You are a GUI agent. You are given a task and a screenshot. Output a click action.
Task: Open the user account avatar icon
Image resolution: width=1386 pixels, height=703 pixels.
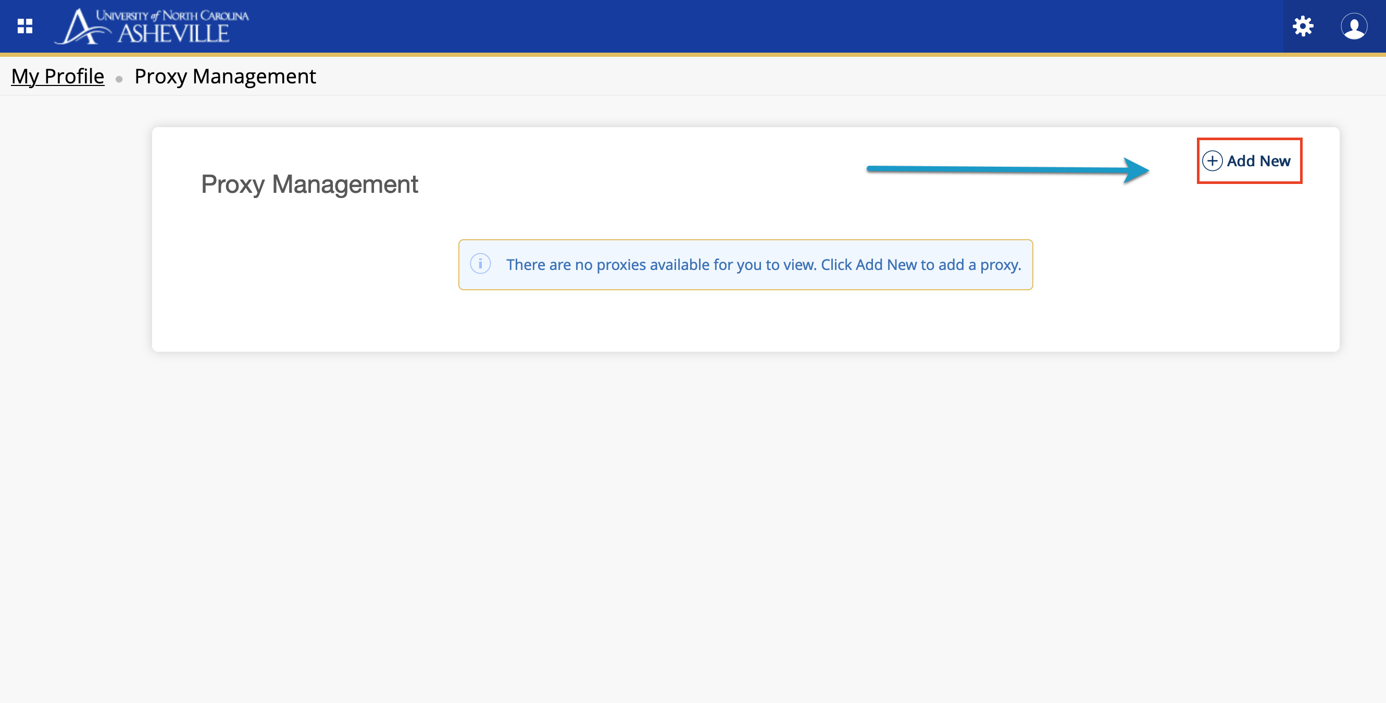pos(1353,26)
